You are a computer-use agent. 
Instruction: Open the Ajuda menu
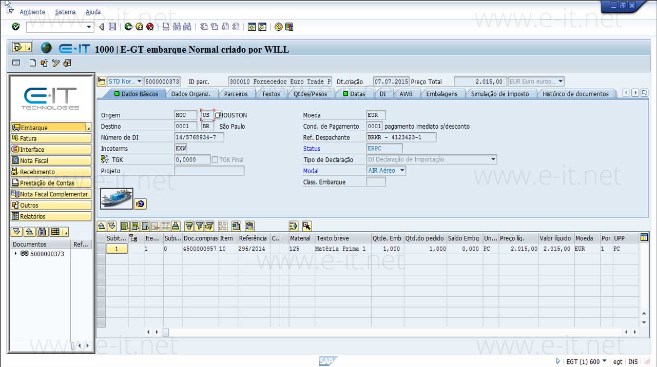tap(93, 12)
